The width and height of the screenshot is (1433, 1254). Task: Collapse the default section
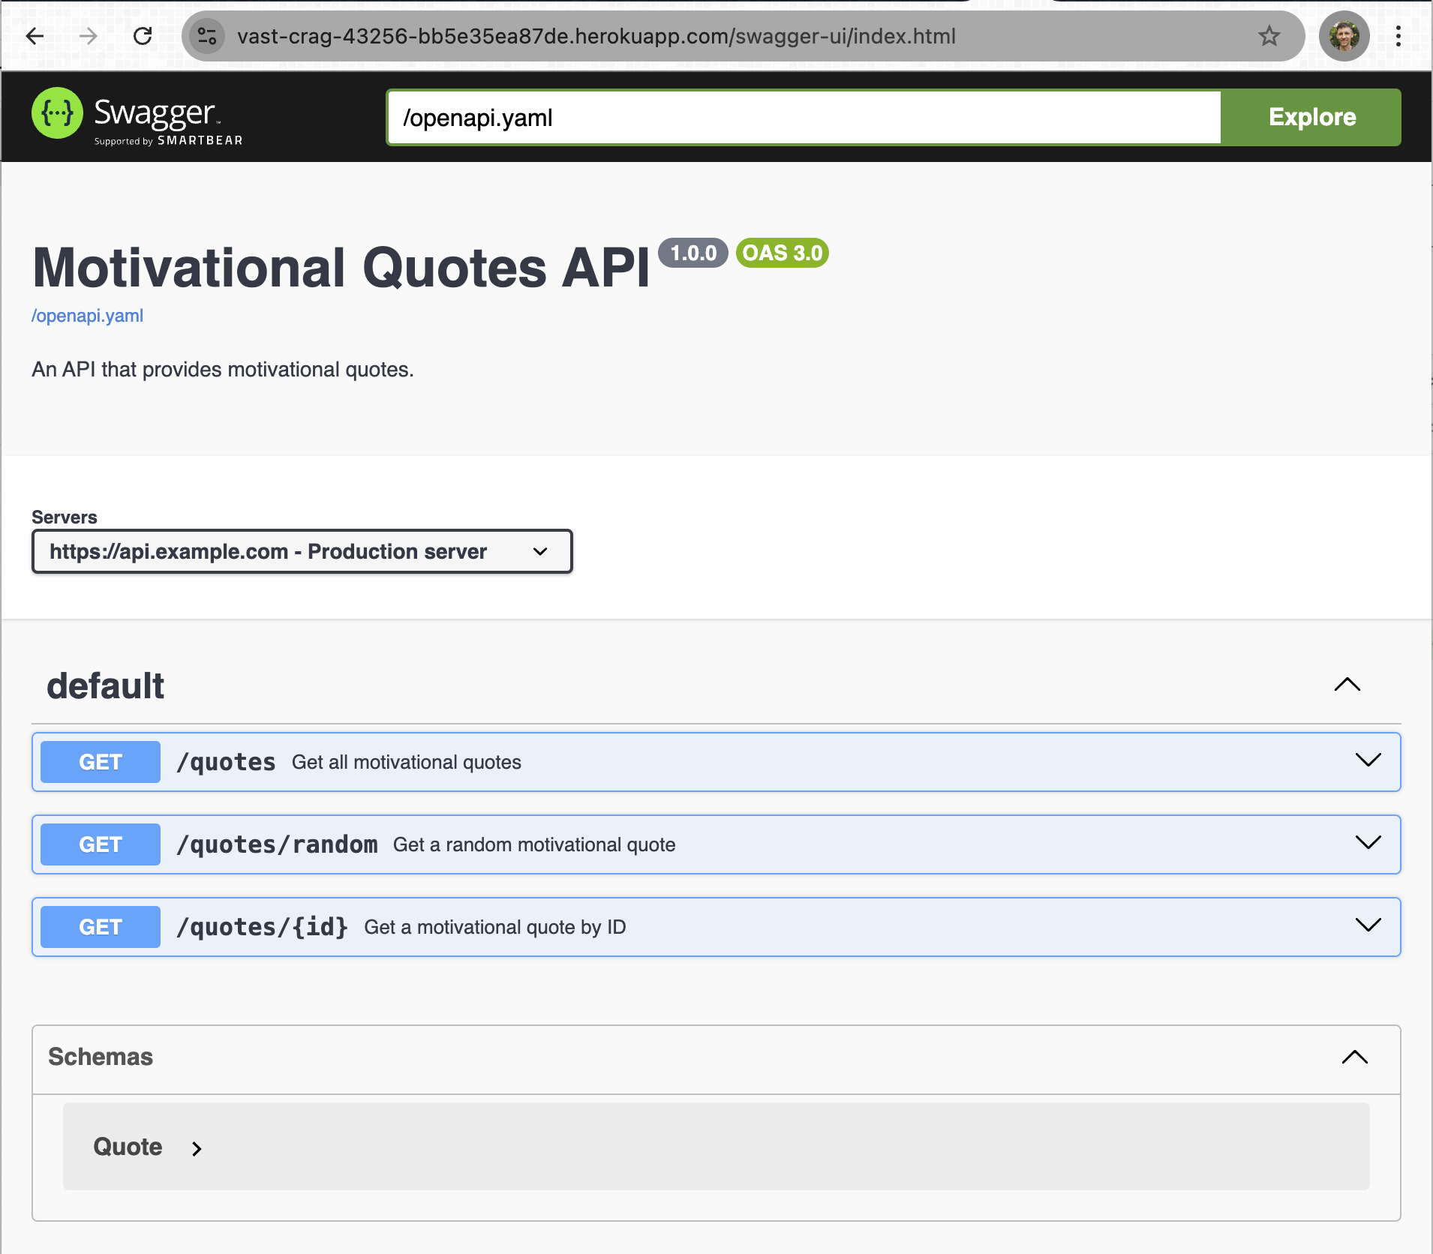[1347, 685]
